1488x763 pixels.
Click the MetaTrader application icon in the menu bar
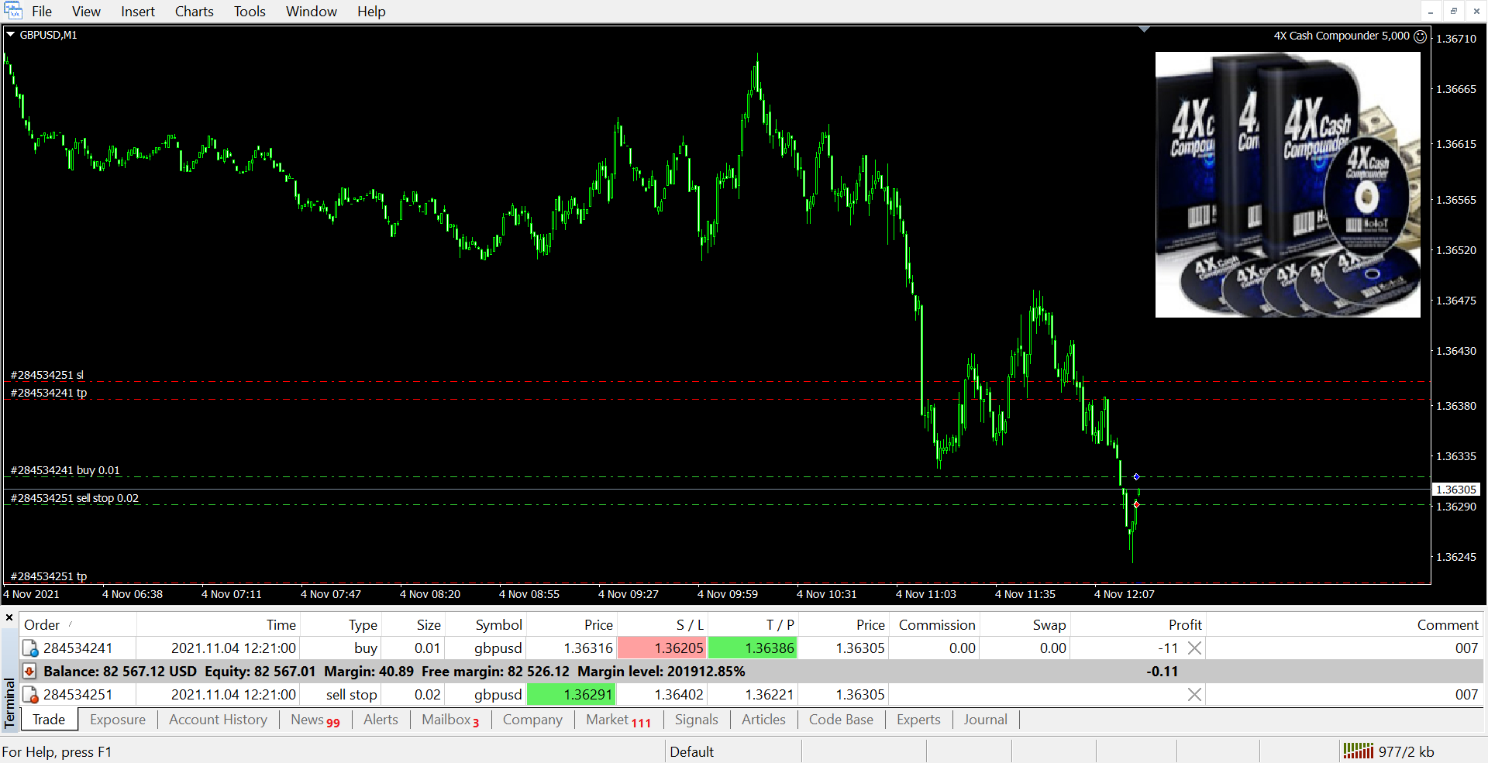[x=13, y=11]
